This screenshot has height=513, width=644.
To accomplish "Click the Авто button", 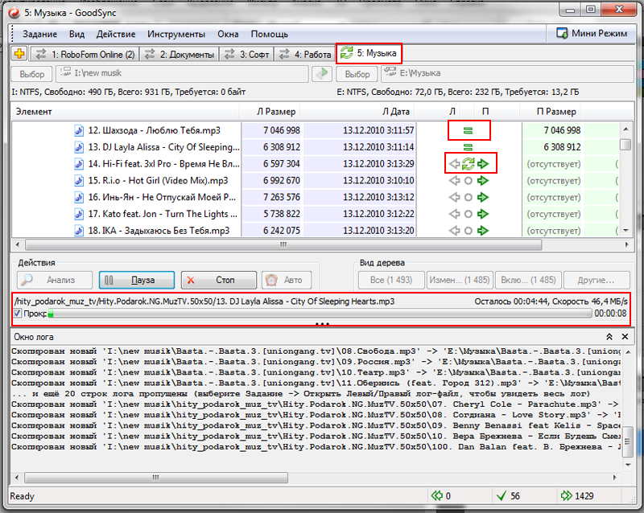I will (287, 281).
